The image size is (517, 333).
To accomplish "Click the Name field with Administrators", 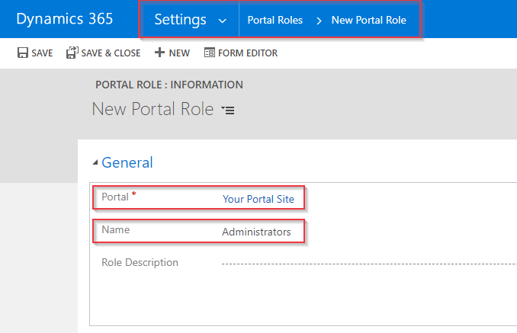I will pyautogui.click(x=256, y=232).
